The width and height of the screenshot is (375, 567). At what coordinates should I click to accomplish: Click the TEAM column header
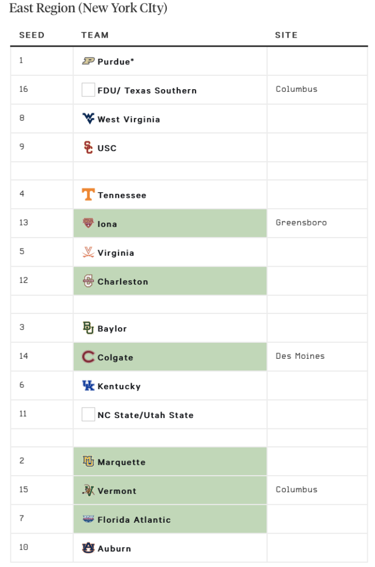tap(95, 35)
